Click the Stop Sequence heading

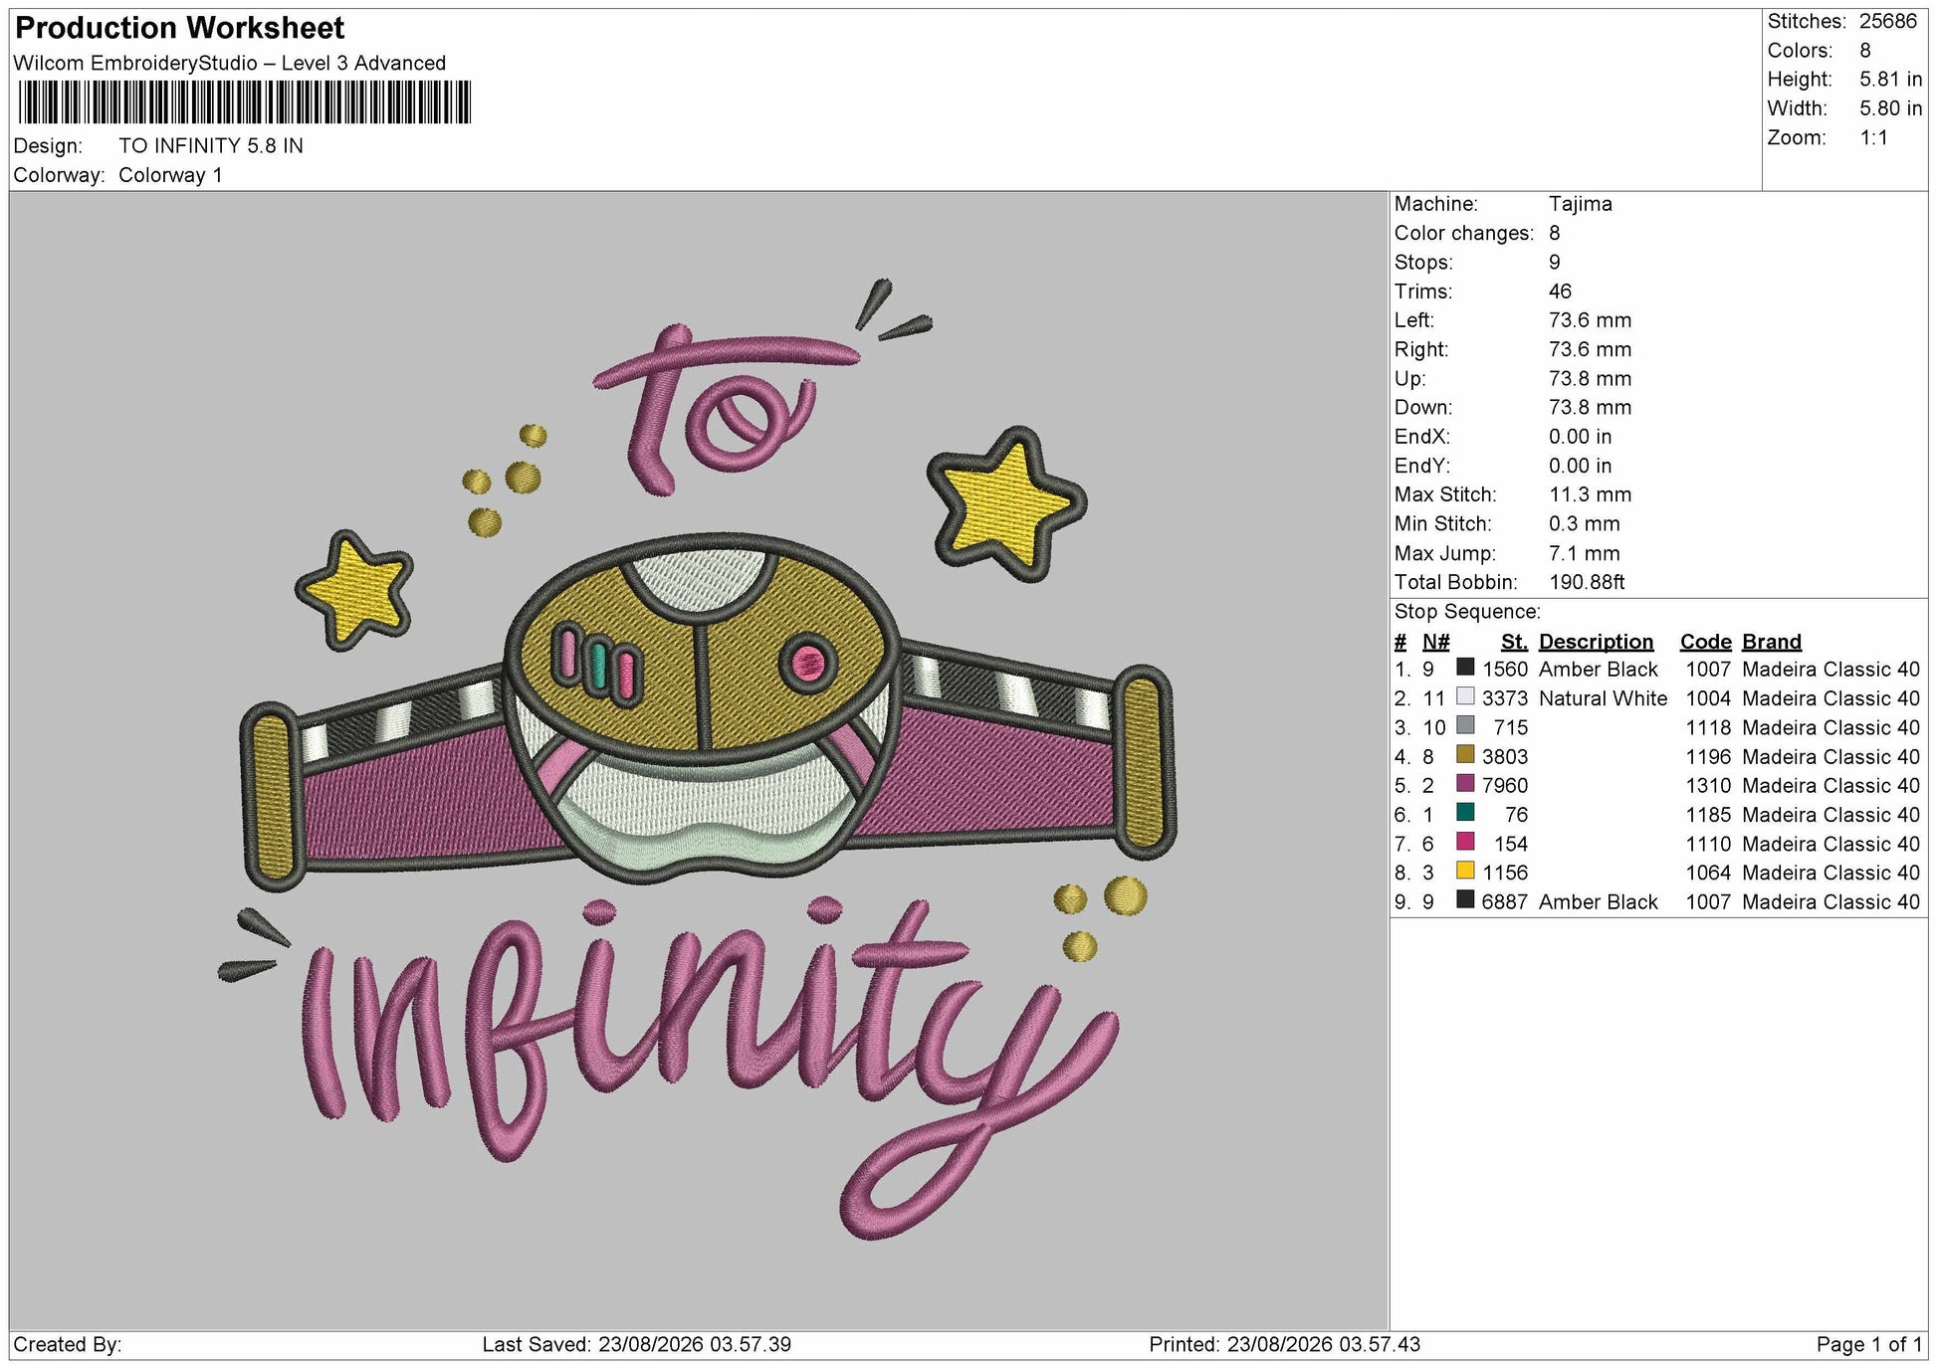point(1467,611)
